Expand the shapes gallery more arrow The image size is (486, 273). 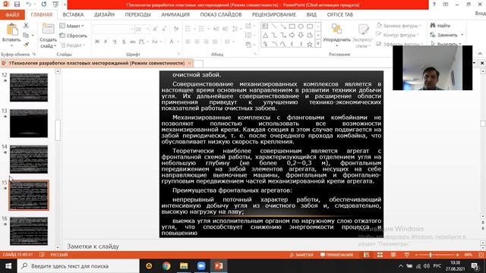click(x=317, y=44)
